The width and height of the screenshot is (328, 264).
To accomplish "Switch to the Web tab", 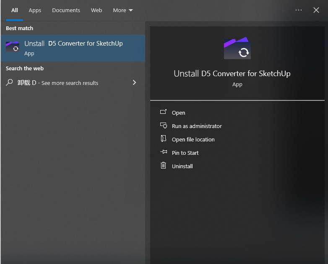I will coord(96,10).
